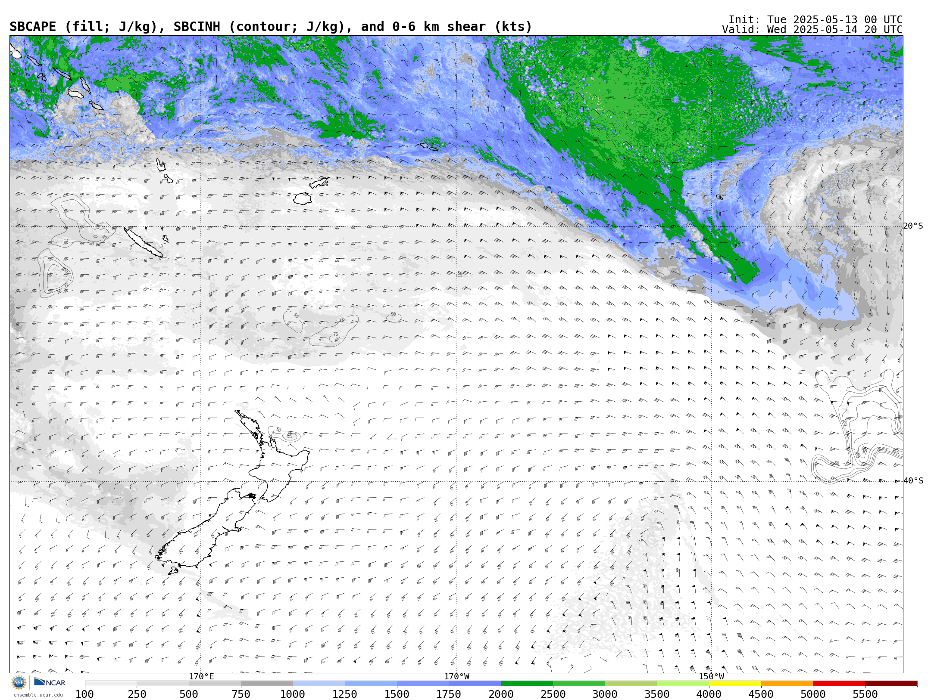Click the colorbar value 500
Image resolution: width=931 pixels, height=700 pixels.
(189, 694)
